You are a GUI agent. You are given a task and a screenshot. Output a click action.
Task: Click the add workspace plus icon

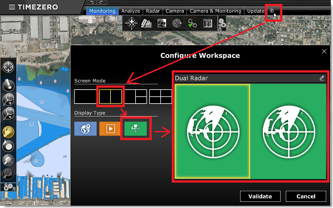pyautogui.click(x=272, y=11)
